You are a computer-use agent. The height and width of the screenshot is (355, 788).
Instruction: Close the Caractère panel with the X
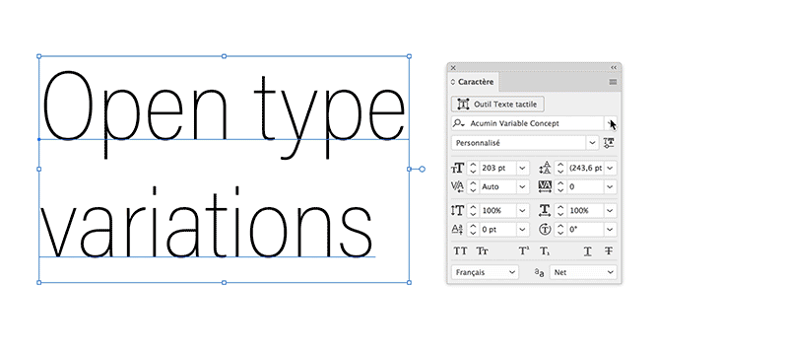click(453, 67)
